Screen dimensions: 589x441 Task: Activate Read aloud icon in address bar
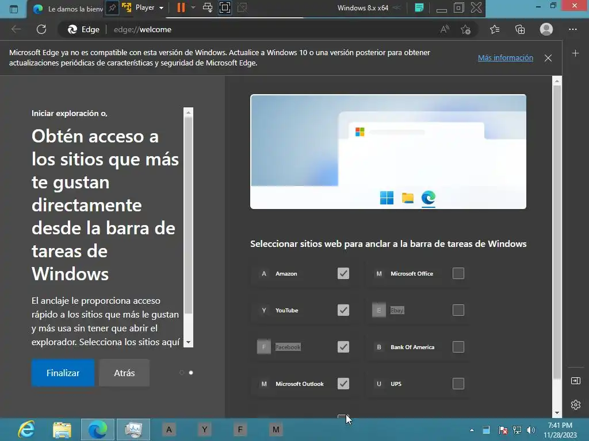coord(445,29)
